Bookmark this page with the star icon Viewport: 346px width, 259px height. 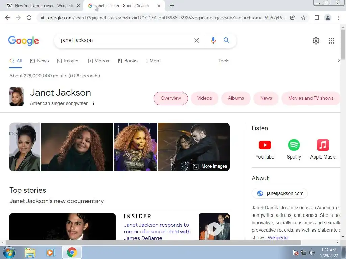(303, 18)
